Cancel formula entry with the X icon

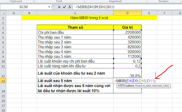click(x=59, y=7)
